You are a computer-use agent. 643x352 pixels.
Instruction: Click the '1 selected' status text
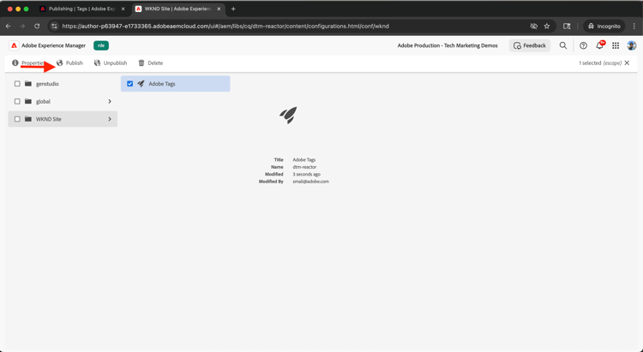point(590,63)
